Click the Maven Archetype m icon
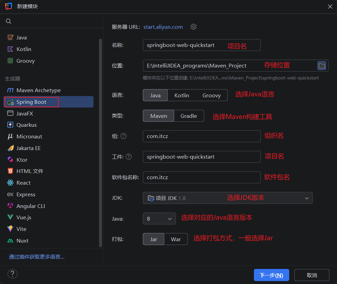The image size is (337, 284). 10,90
